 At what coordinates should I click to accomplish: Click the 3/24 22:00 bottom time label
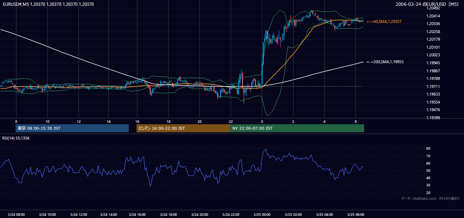click(x=231, y=215)
